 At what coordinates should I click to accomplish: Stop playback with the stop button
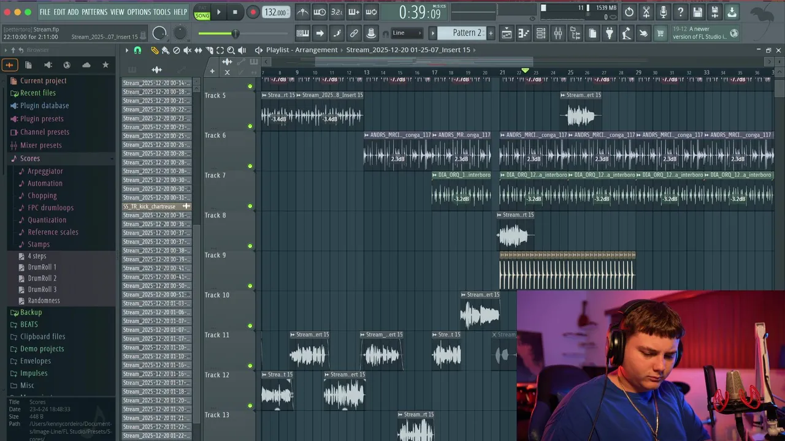pos(235,12)
